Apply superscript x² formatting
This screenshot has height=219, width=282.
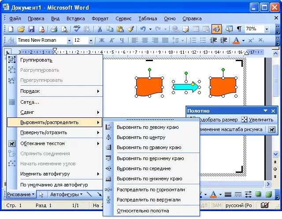point(251,40)
